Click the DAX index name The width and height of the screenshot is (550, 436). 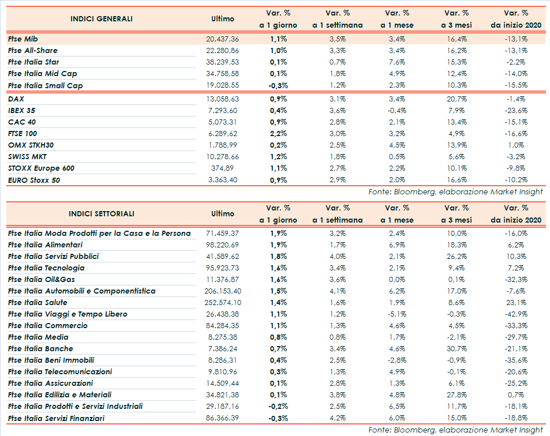pos(16,99)
